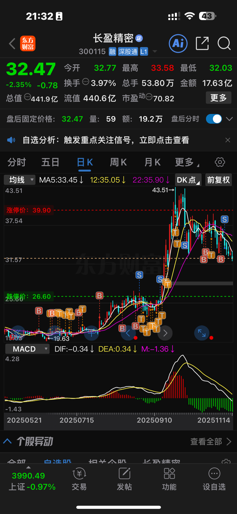The width and height of the screenshot is (237, 514).
Task: Tap the 融 margin badge
Action: tap(112, 52)
